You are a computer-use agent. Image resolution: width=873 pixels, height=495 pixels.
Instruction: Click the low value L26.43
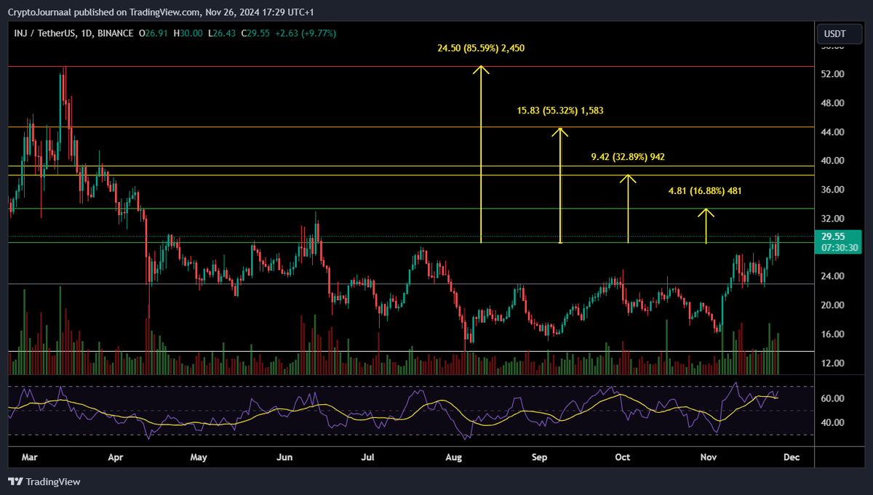222,33
